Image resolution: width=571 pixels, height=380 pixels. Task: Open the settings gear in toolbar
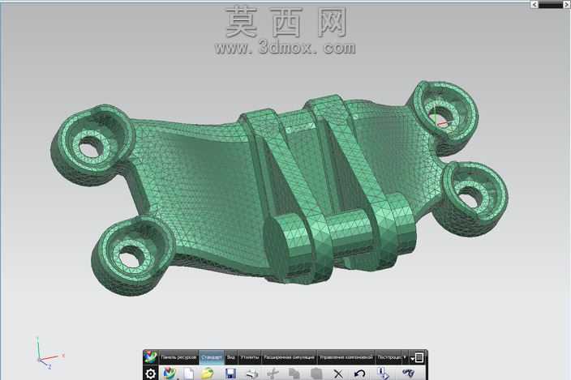150,374
